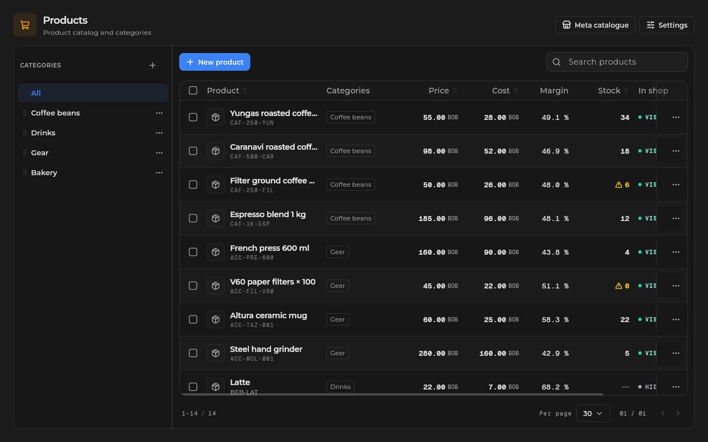Toggle the select-all products checkbox
This screenshot has height=442, width=708.
[193, 91]
